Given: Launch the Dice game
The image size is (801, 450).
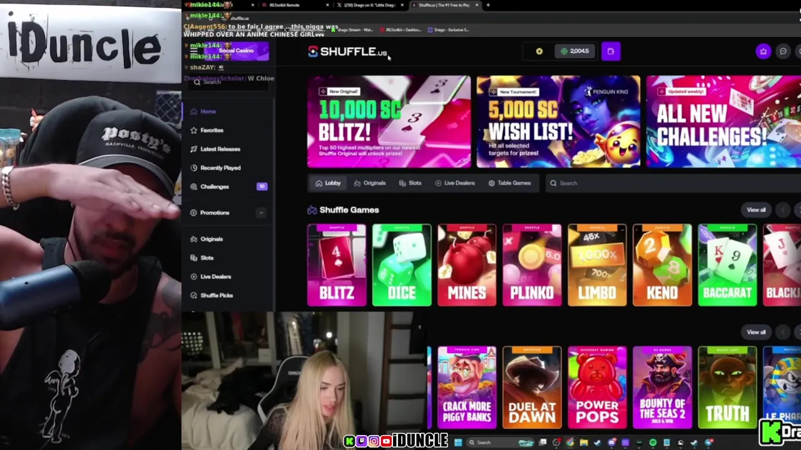Looking at the screenshot, I should tap(402, 265).
